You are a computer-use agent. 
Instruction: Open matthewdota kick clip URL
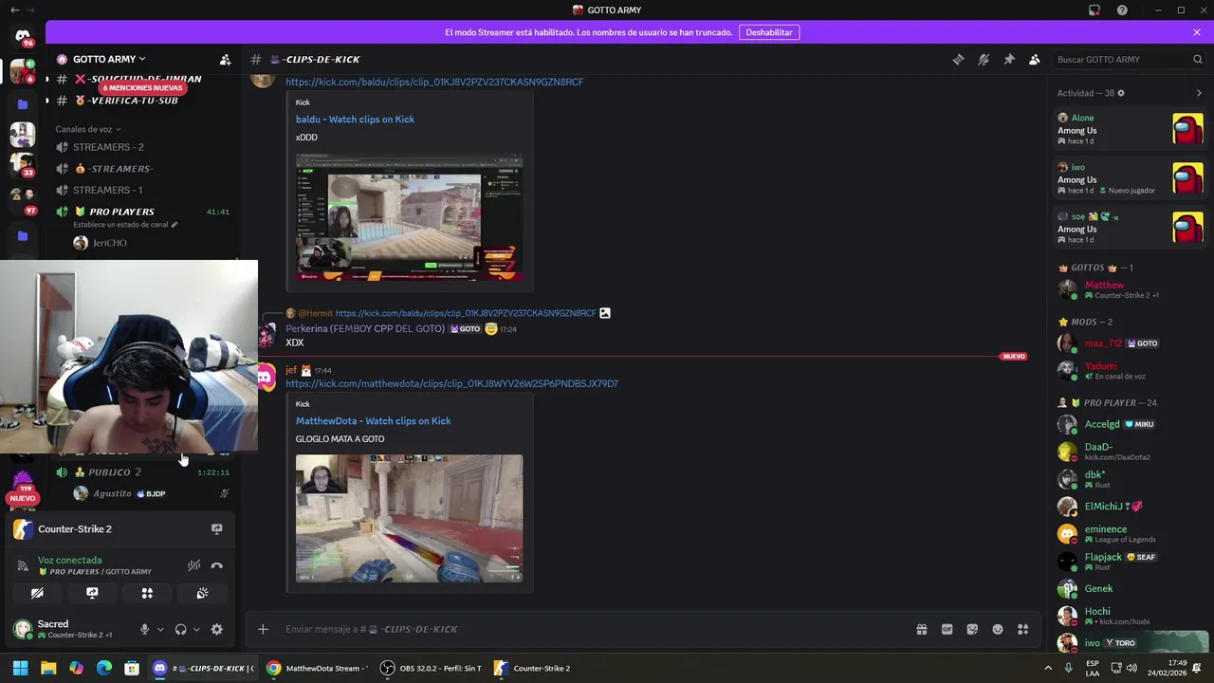[451, 383]
